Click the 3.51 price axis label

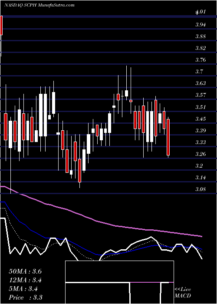[x=201, y=107]
